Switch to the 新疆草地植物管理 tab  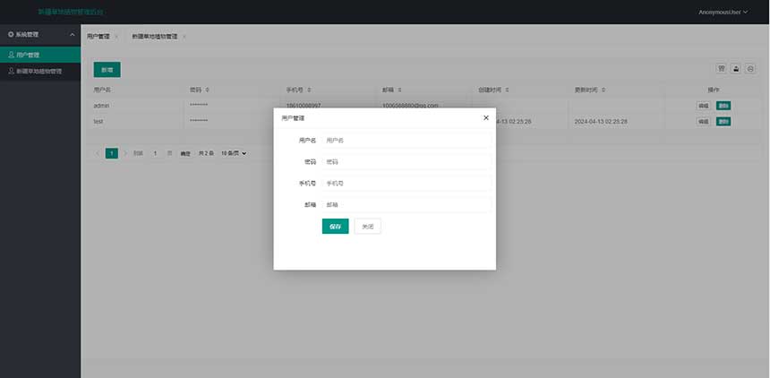(x=154, y=37)
